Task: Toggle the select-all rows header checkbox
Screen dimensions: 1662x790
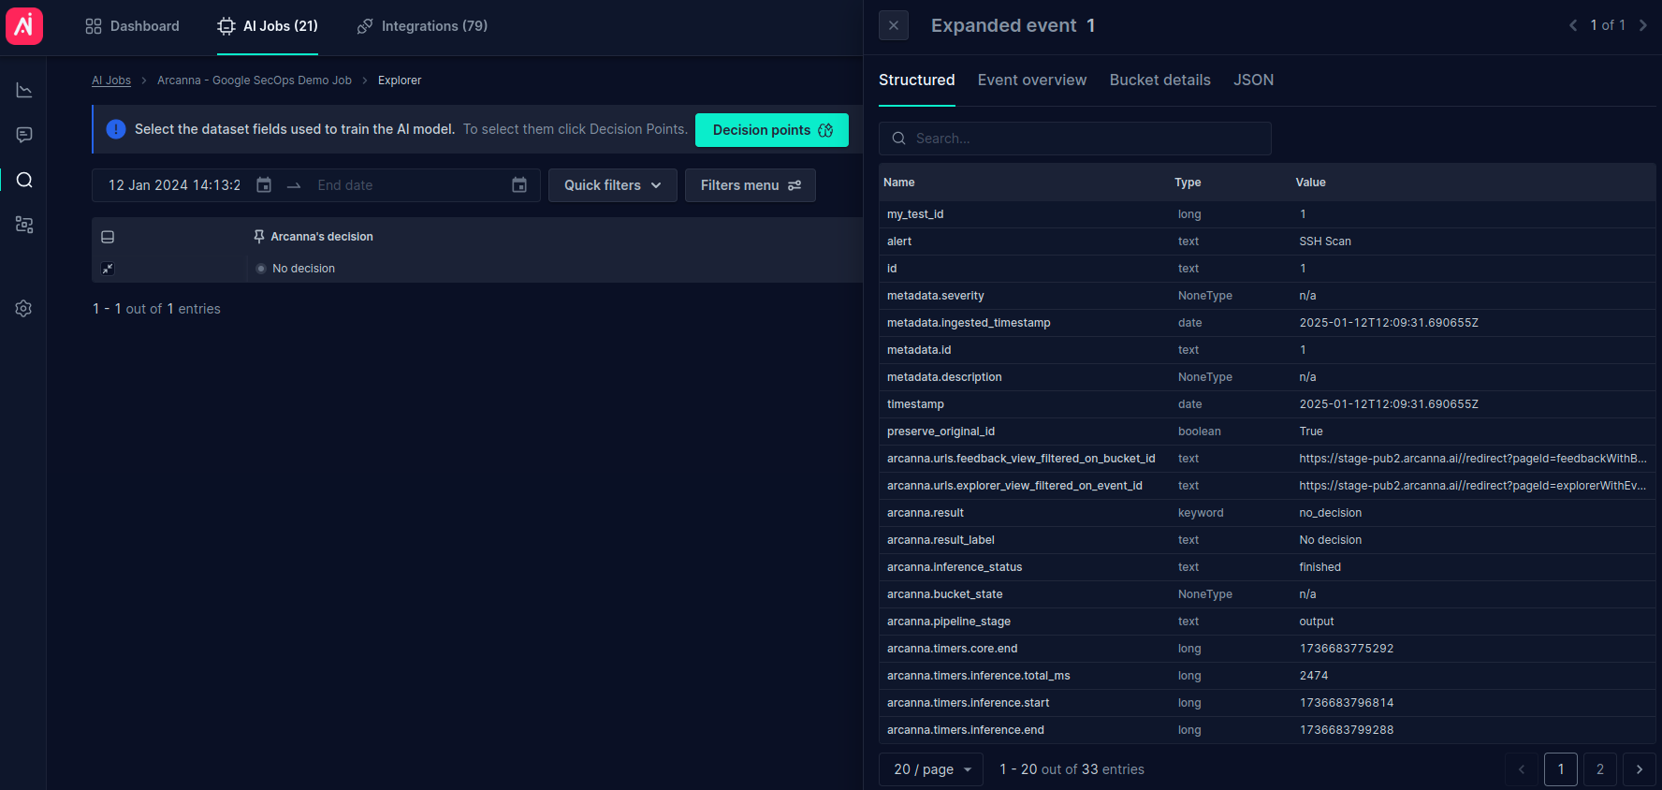Action: (x=108, y=237)
